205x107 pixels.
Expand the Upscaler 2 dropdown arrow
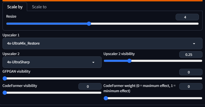(x=93, y=62)
